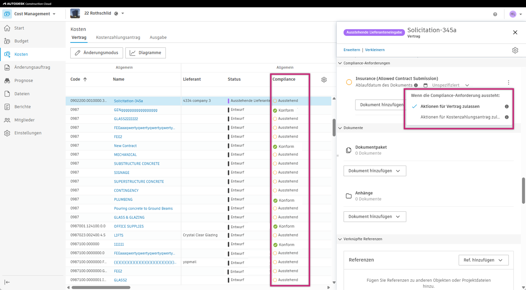Open the HL user avatar menu
Screen dimensions: 526x290
(x=513, y=14)
